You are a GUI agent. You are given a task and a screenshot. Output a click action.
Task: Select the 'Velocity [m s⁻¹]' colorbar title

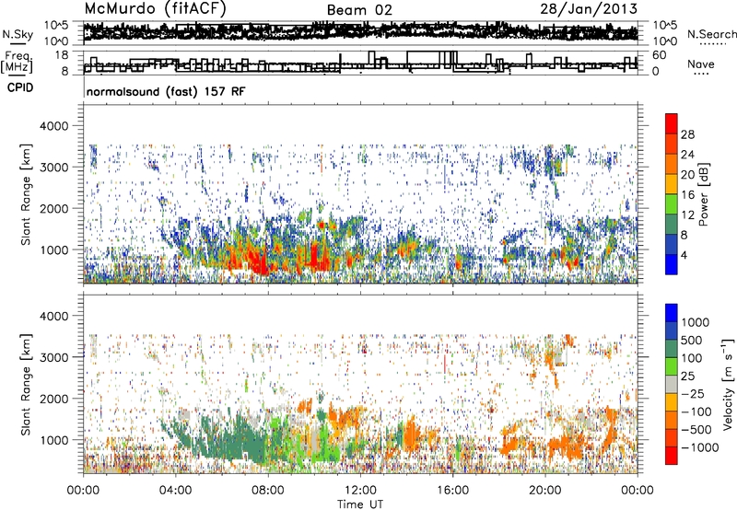pyautogui.click(x=728, y=384)
